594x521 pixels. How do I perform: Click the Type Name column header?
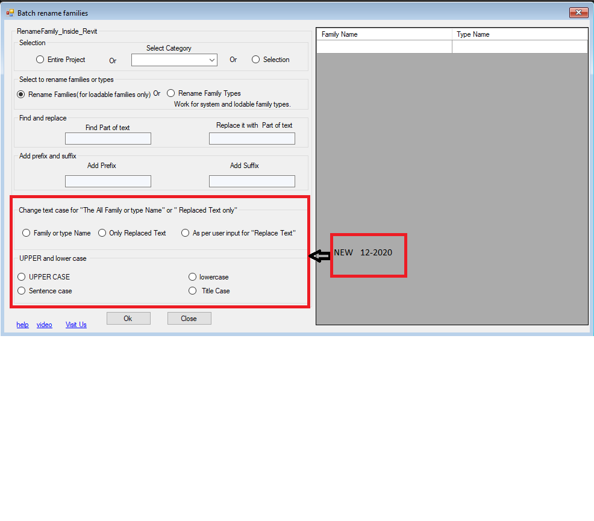(520, 34)
